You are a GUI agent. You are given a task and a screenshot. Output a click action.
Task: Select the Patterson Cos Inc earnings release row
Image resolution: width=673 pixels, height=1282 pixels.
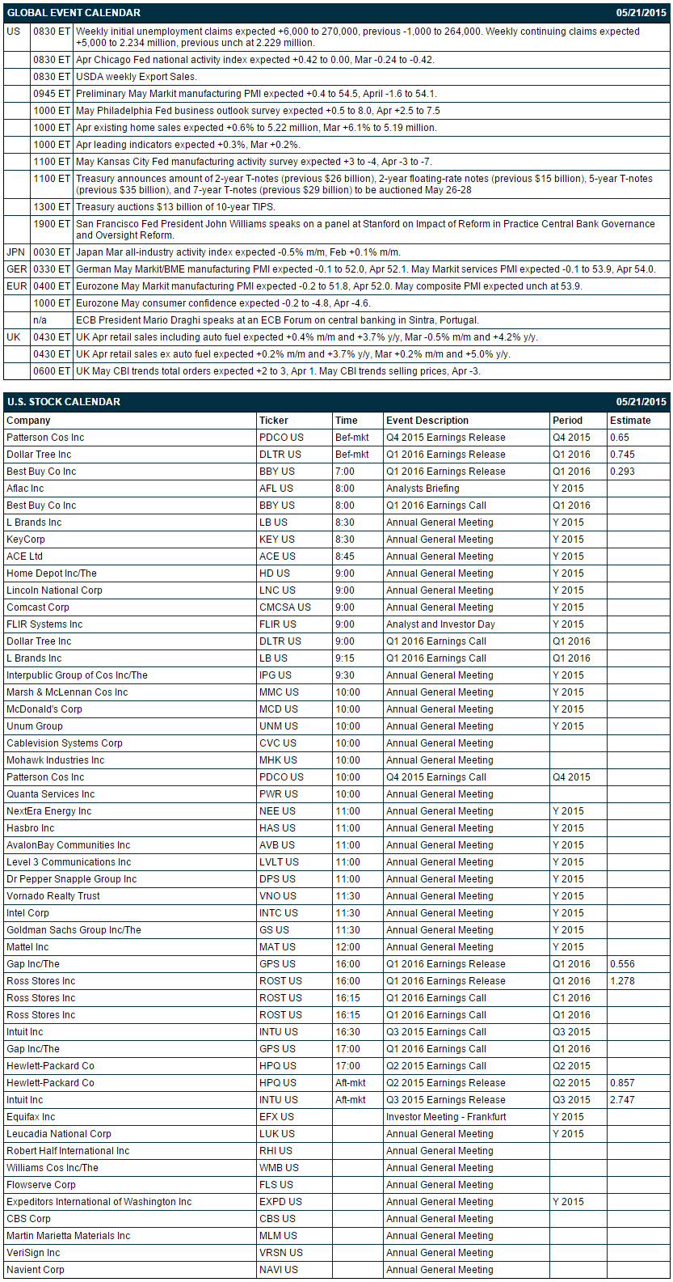(x=337, y=438)
